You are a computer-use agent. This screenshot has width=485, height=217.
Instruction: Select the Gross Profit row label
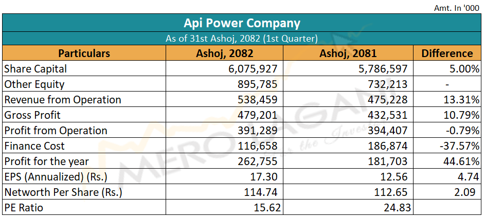coord(33,115)
